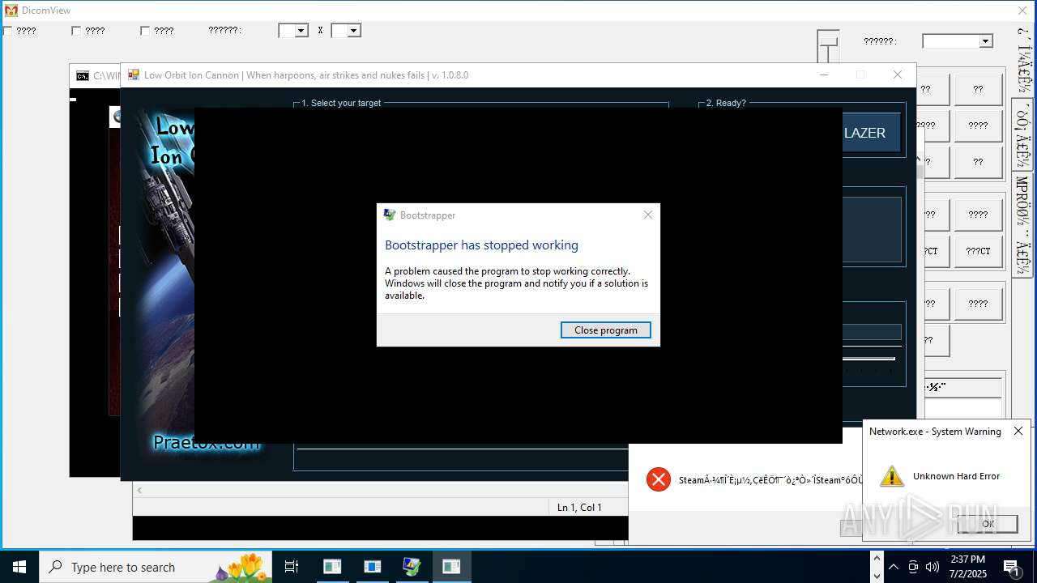Click yellow warning triangle beside Unknown Hard Error
Image resolution: width=1037 pixels, height=583 pixels.
coord(892,476)
